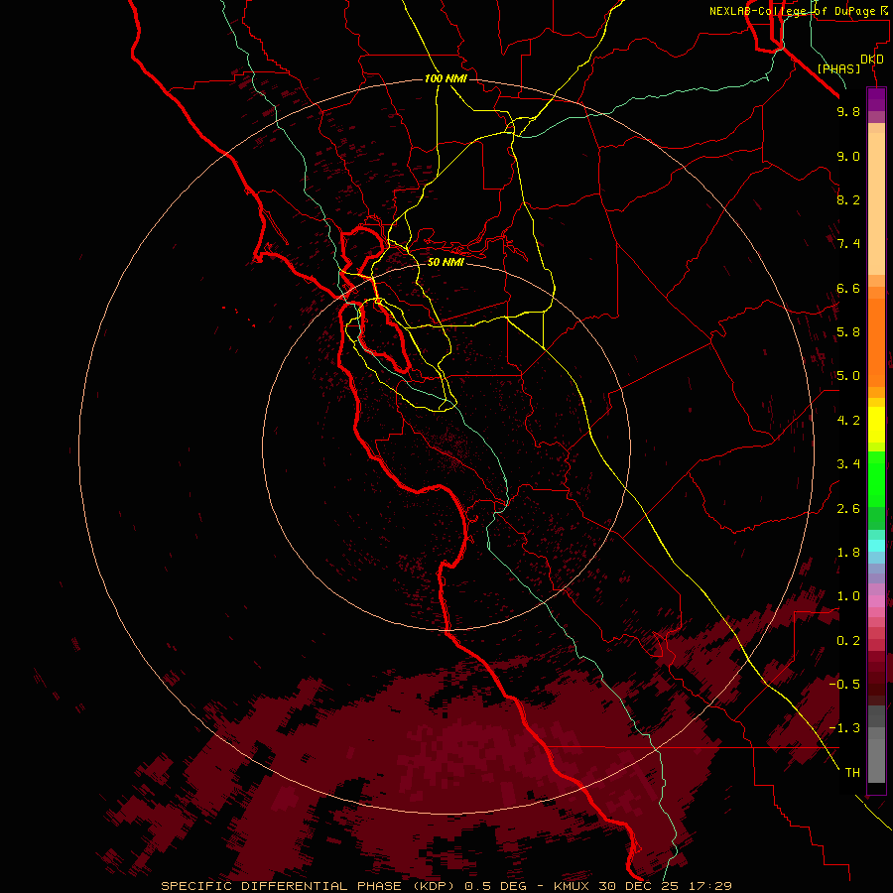Click the 5.0 scale value
893x893 pixels.
pos(848,376)
